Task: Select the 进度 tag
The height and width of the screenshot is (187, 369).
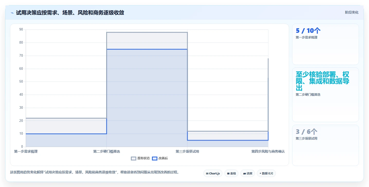Action: tap(248, 173)
